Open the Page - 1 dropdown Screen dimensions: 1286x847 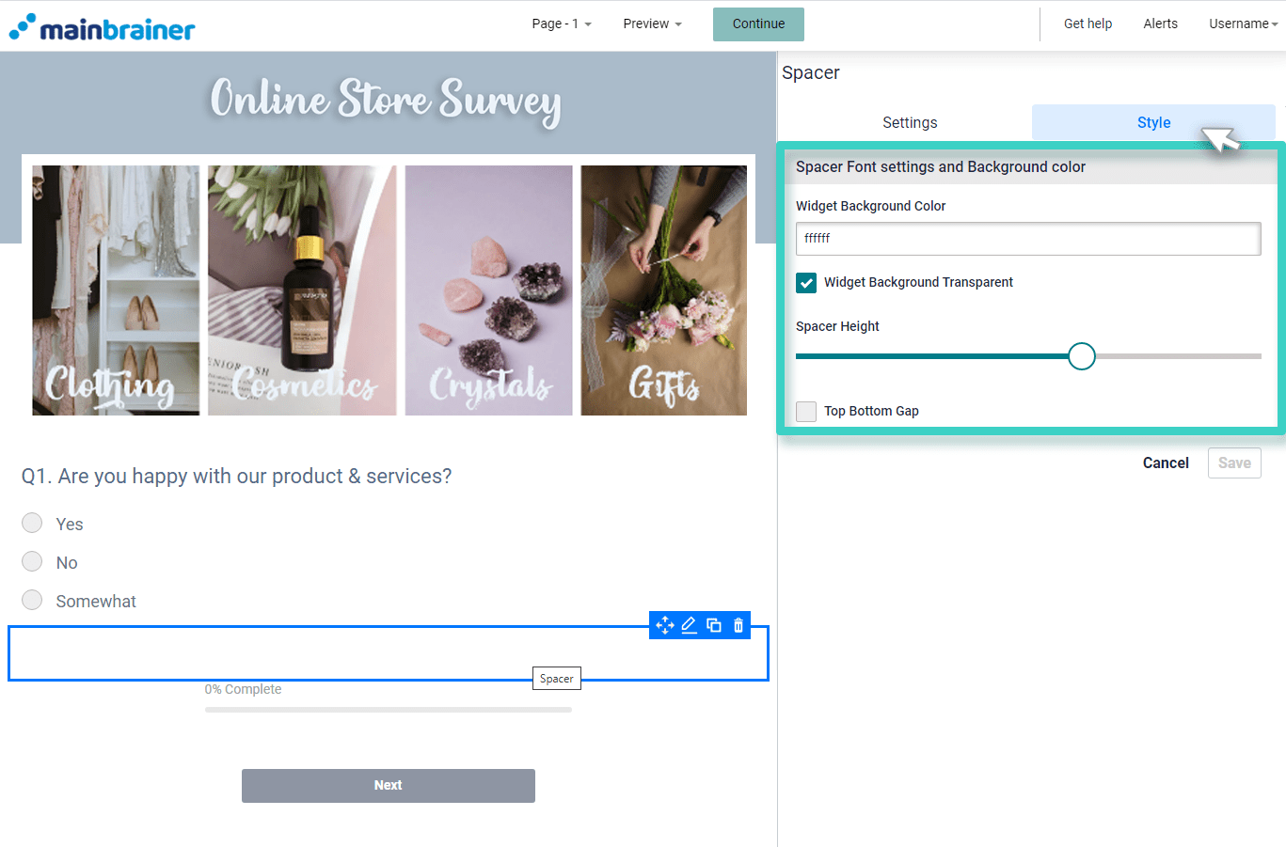(561, 24)
